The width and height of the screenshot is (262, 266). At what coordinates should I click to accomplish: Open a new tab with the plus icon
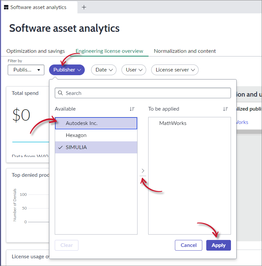84,7
